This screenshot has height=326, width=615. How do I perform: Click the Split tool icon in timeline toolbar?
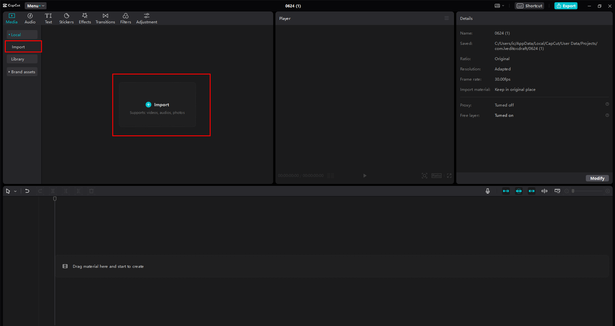[x=53, y=191]
